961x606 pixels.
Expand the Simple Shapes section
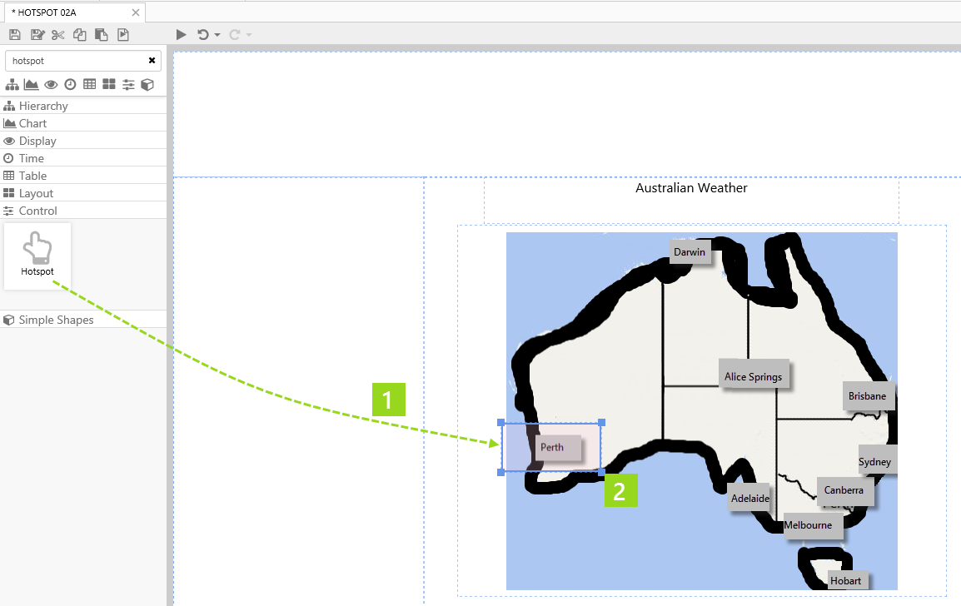click(56, 320)
